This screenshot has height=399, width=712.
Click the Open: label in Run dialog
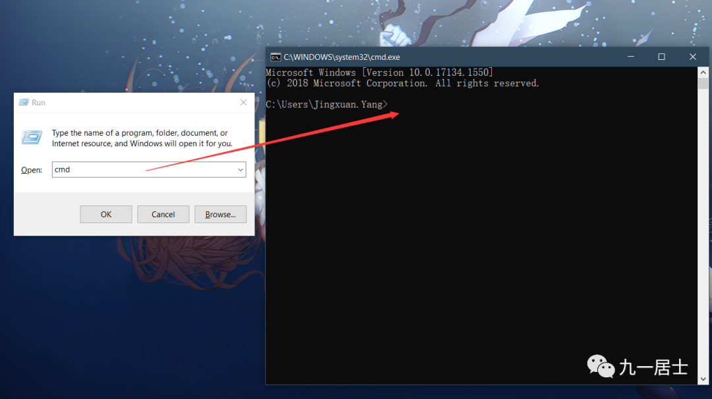[32, 170]
